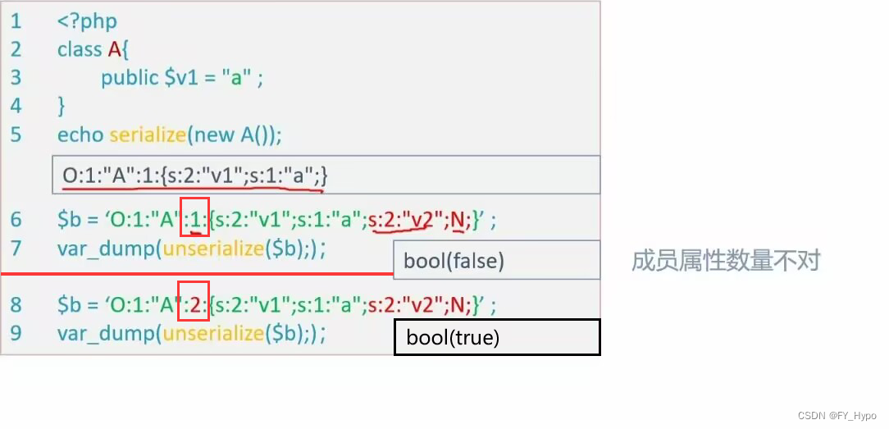Click line number 1

coord(16,21)
